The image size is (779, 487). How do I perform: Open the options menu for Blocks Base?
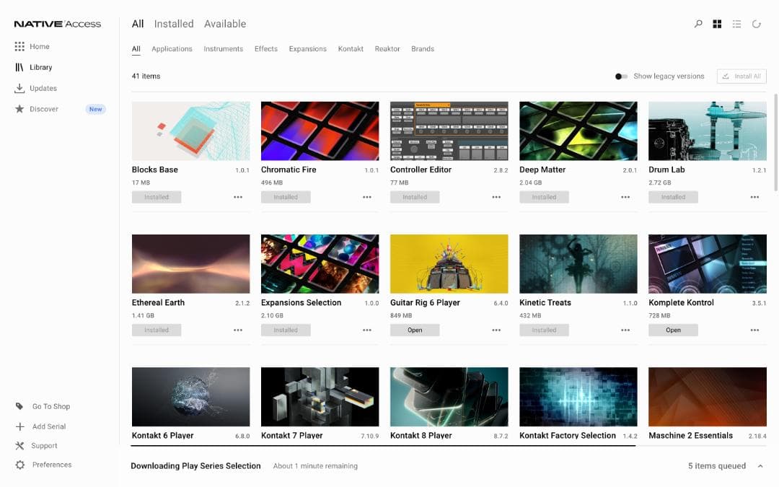(238, 197)
